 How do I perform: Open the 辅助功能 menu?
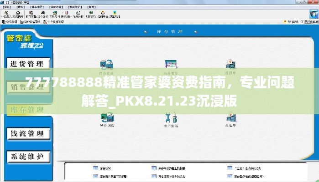point(56,7)
